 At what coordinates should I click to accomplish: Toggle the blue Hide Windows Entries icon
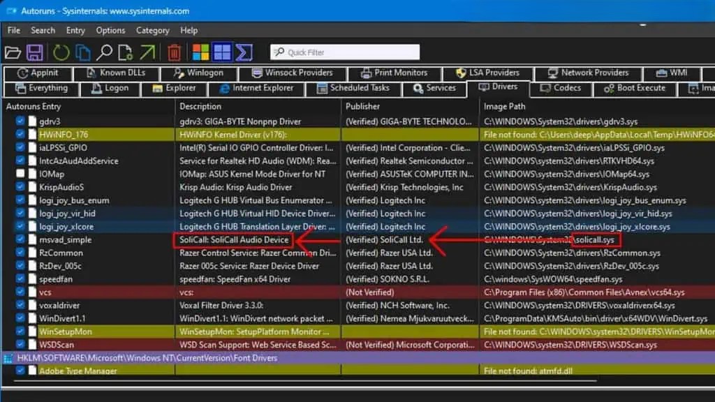point(222,52)
